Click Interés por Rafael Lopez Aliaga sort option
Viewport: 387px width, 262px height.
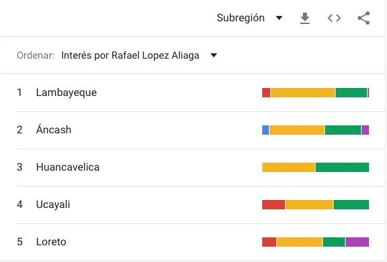pos(130,55)
